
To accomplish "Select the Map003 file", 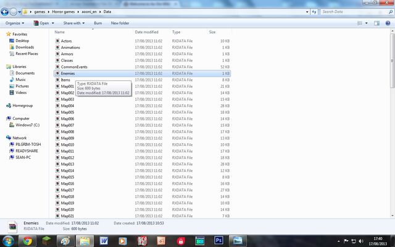I will click(67, 99).
